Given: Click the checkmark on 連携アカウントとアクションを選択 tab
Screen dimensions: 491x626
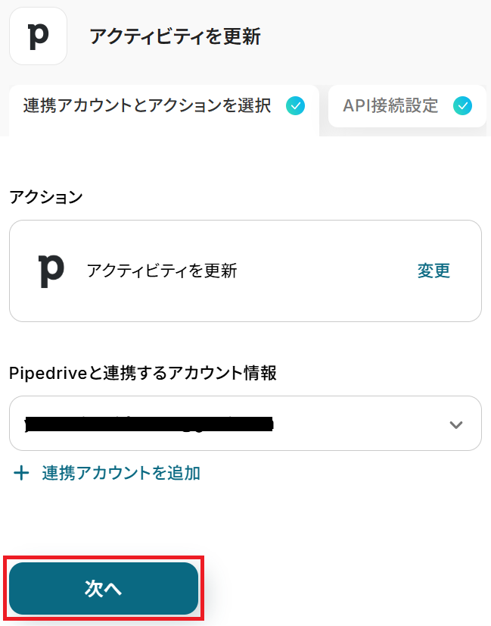Looking at the screenshot, I should [x=295, y=106].
